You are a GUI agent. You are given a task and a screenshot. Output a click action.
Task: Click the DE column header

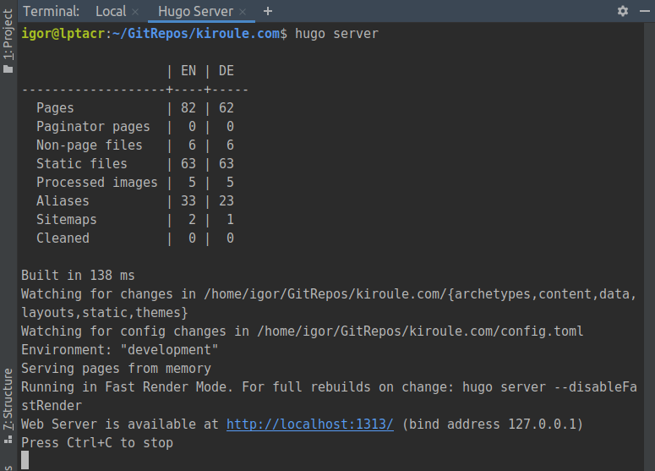pos(227,71)
